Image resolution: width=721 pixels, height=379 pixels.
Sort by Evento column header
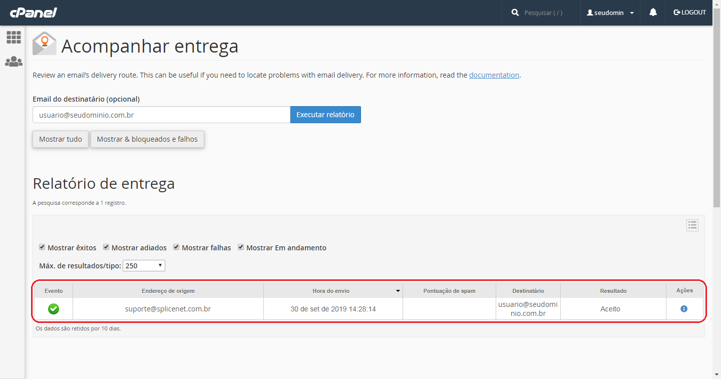coord(54,291)
